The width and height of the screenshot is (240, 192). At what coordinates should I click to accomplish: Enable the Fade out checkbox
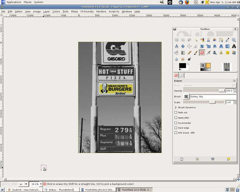[176, 113]
